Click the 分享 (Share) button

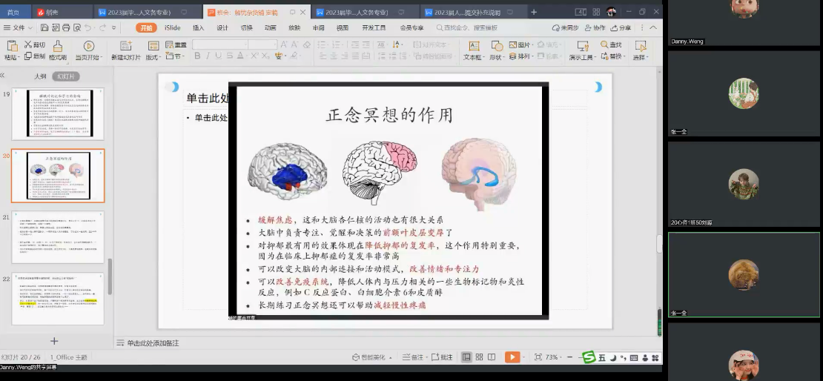(621, 27)
